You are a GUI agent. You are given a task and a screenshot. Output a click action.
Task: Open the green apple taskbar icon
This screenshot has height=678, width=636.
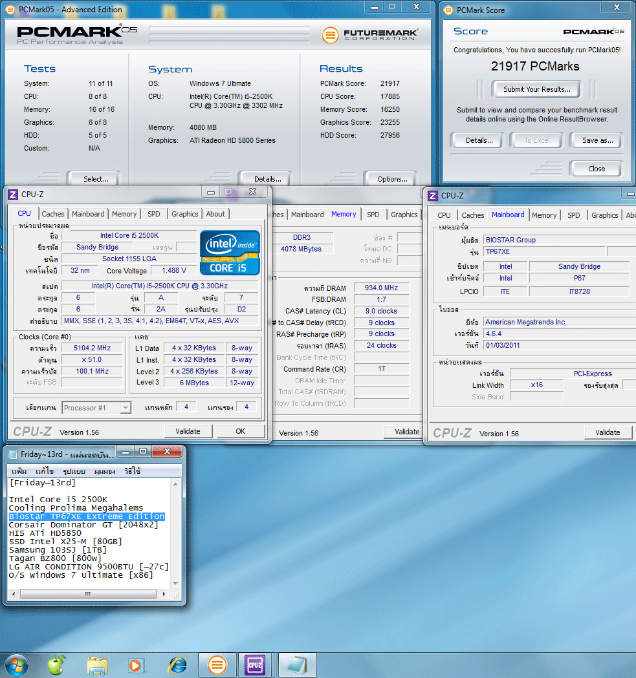[x=56, y=665]
